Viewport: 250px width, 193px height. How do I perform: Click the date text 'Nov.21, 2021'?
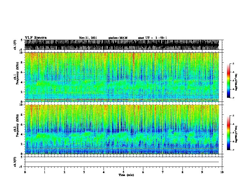pos(88,38)
